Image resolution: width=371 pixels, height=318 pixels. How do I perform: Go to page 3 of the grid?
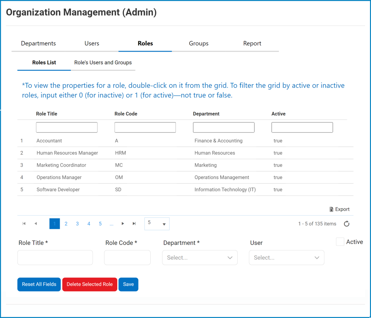(77, 224)
